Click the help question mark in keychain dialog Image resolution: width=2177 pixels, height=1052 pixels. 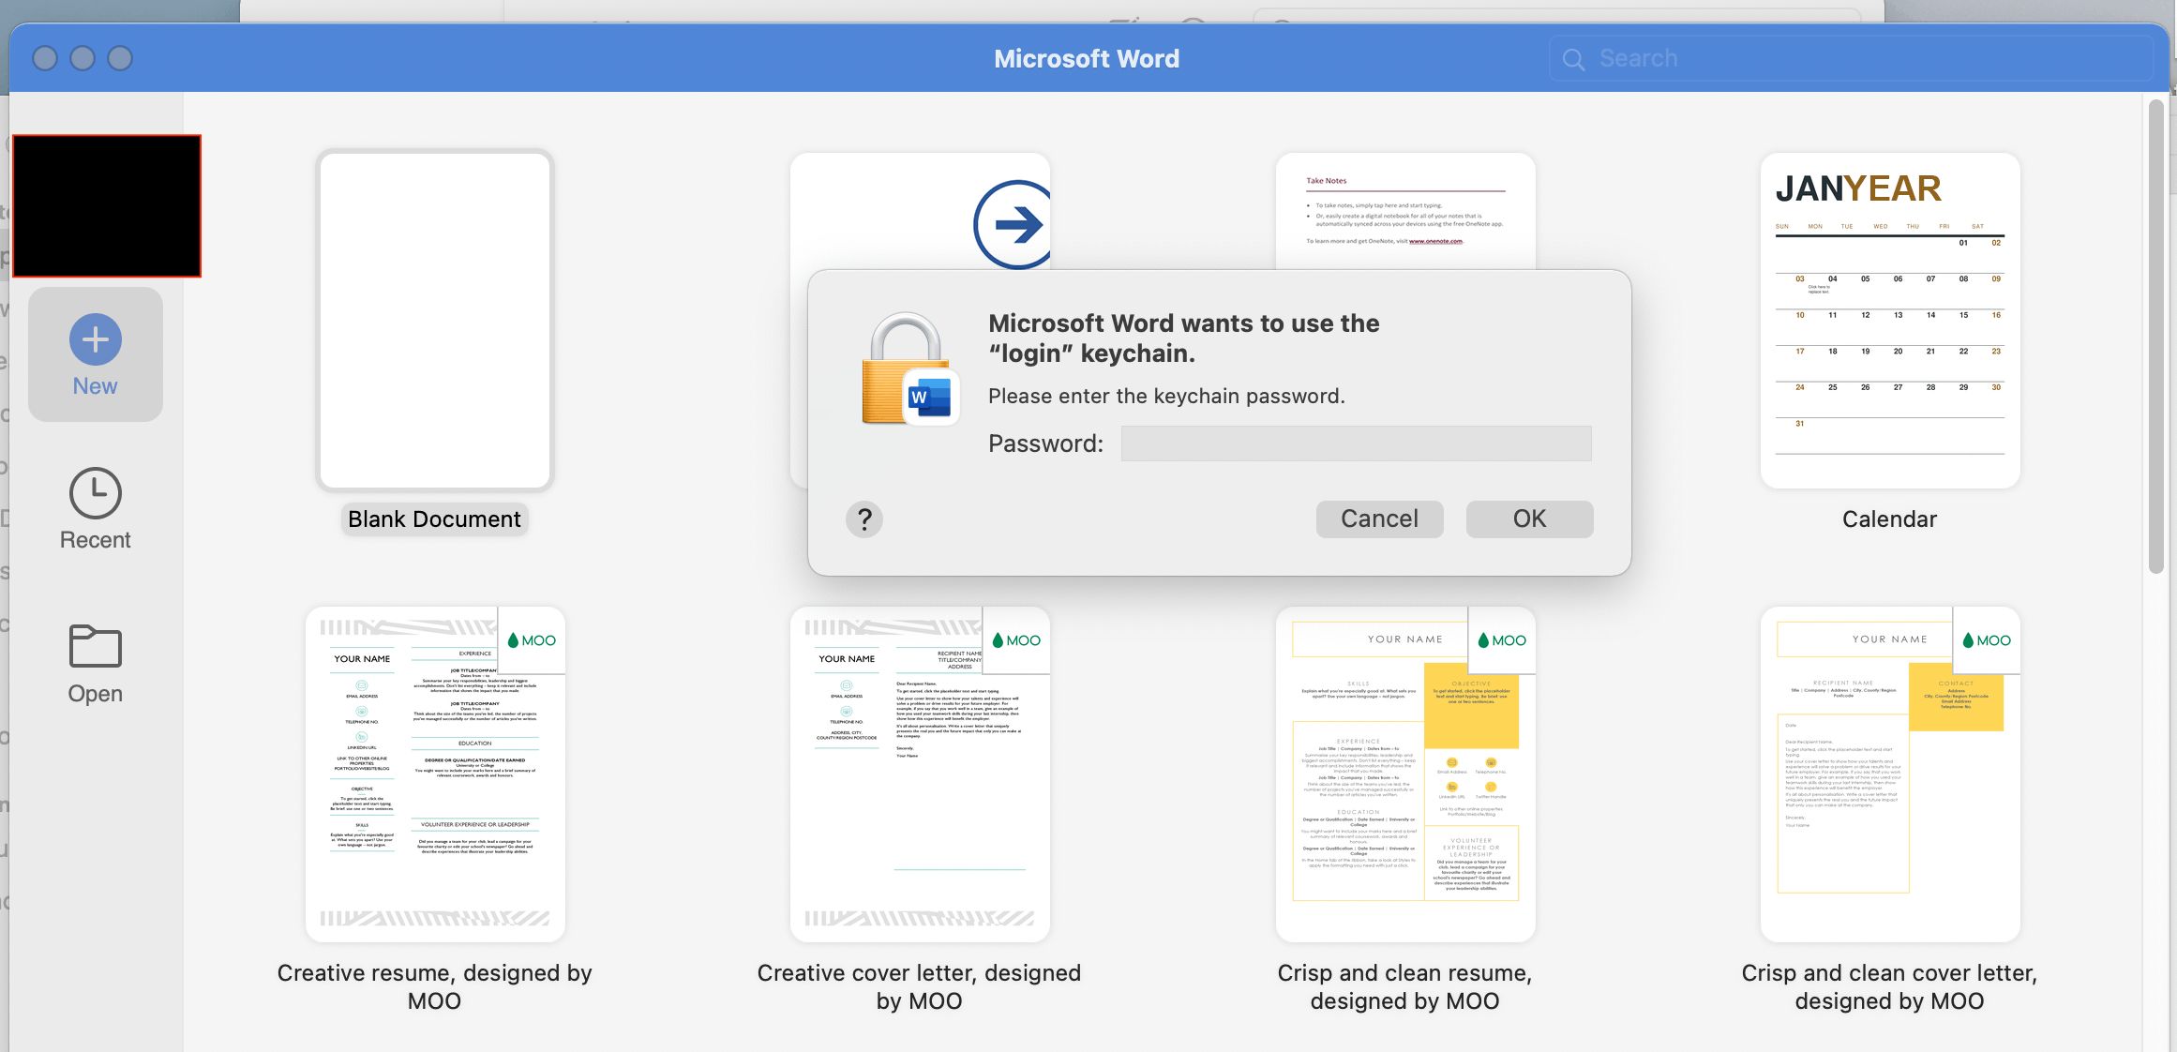[863, 518]
